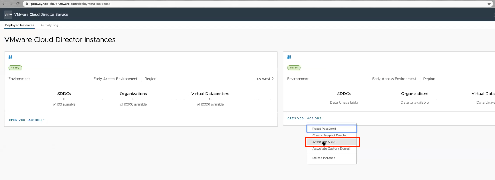This screenshot has height=180, width=495.
Task: Click the VMware Cloud Director Instances heading
Action: click(x=60, y=39)
